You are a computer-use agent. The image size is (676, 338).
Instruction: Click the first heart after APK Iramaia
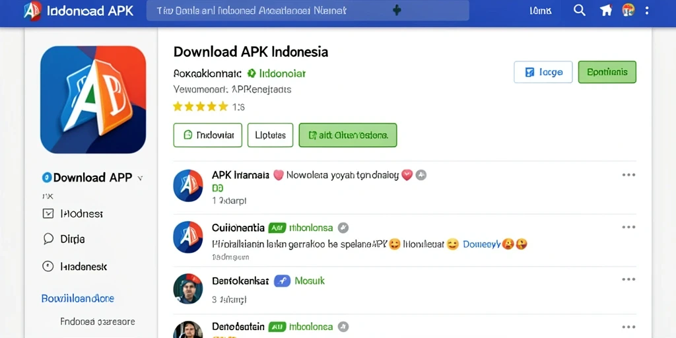[279, 175]
